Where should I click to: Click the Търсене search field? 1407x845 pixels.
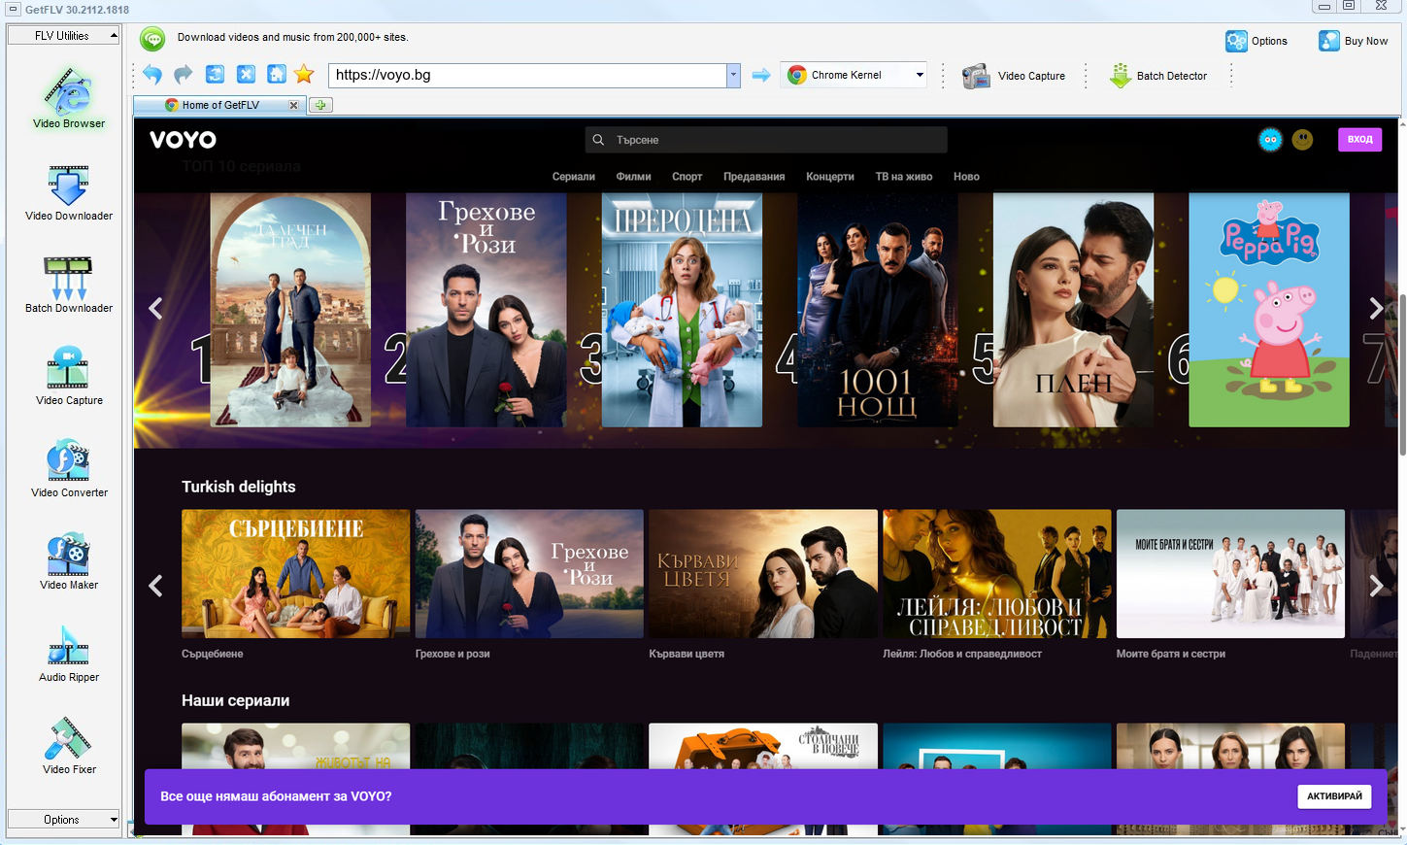(766, 140)
